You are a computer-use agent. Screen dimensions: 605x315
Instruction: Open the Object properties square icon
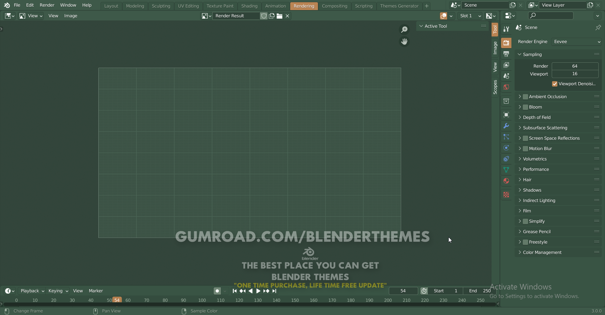click(x=506, y=115)
